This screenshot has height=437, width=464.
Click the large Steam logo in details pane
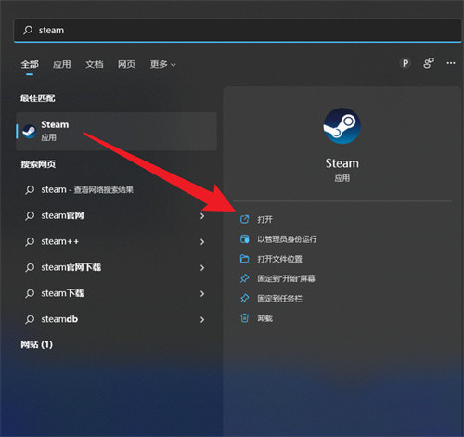click(342, 126)
